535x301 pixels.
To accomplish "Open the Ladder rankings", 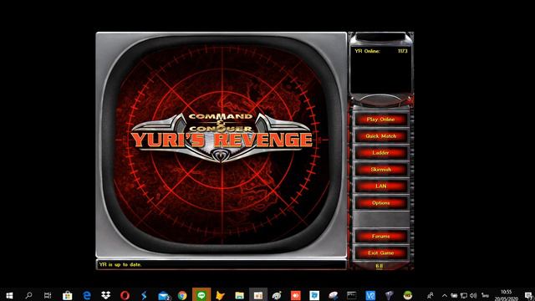I will (381, 153).
